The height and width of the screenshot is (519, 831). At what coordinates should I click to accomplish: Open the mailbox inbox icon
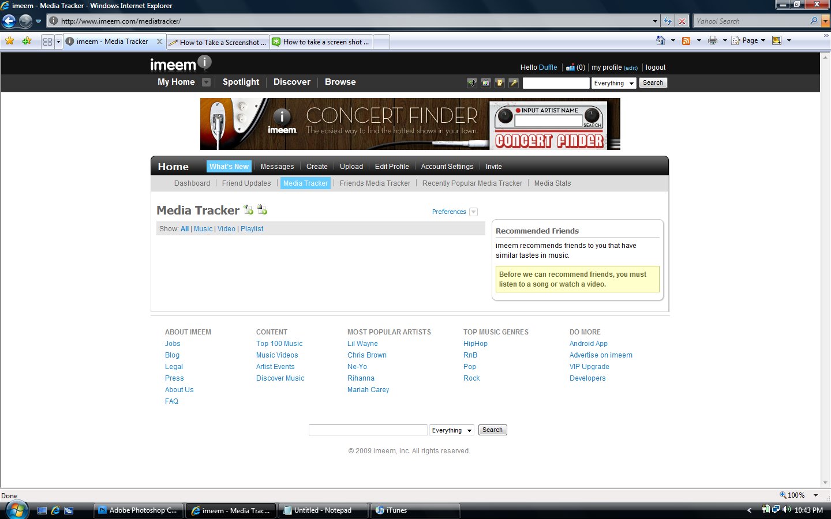click(570, 67)
